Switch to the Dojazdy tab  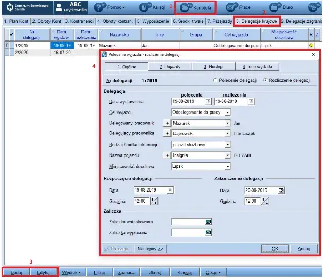pyautogui.click(x=168, y=67)
